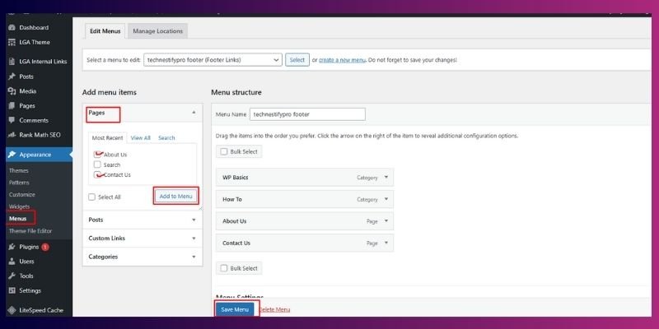Check the About Us page checkbox
659x329 pixels.
tap(97, 155)
